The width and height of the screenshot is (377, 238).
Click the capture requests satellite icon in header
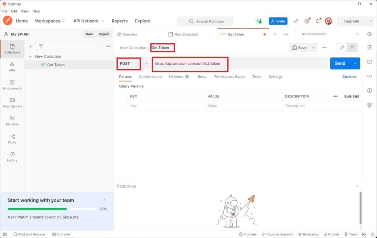tap(296, 21)
